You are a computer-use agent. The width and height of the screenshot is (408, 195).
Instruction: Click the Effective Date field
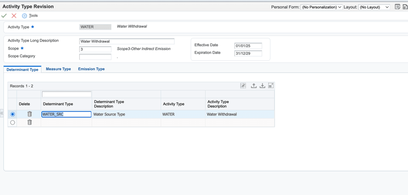(x=248, y=46)
